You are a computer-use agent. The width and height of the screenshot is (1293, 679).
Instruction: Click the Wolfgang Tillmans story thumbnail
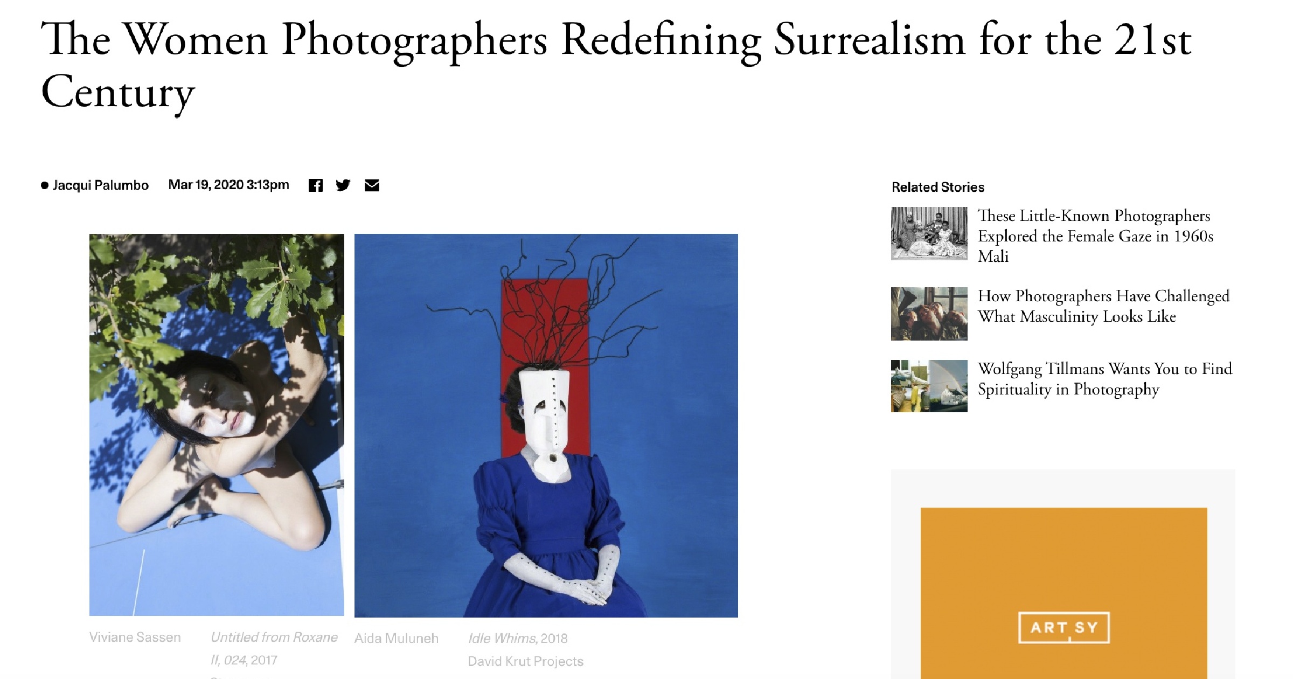(929, 386)
